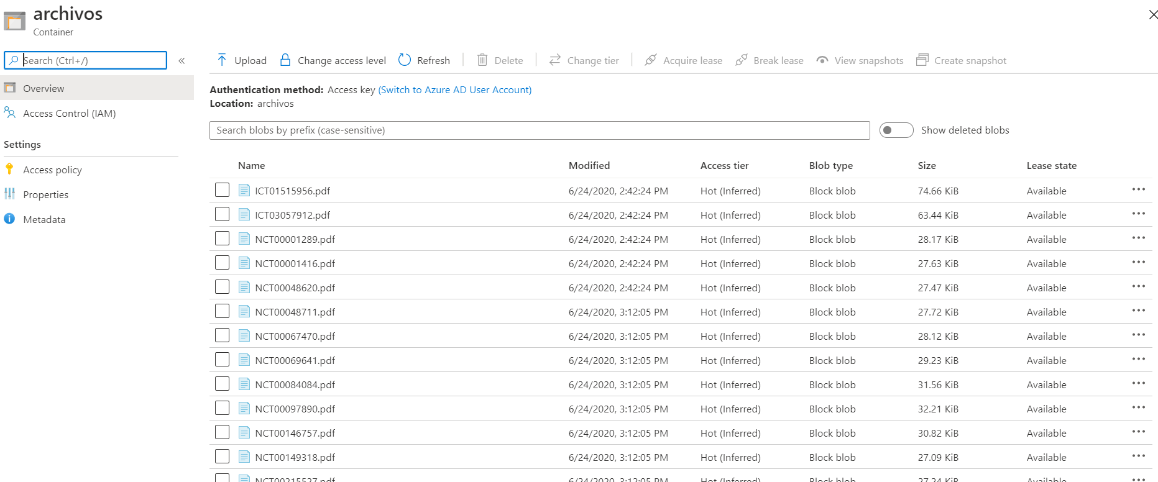Click the Delete trash icon

tap(482, 60)
